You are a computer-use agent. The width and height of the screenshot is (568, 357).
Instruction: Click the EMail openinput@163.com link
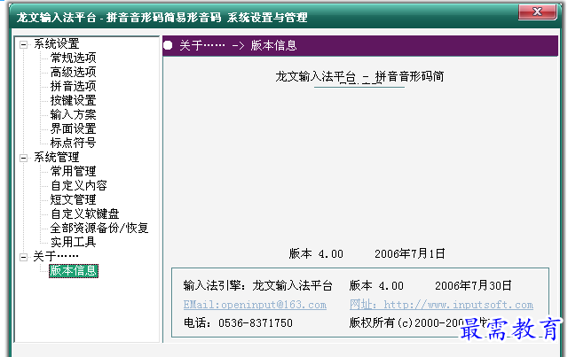(255, 305)
